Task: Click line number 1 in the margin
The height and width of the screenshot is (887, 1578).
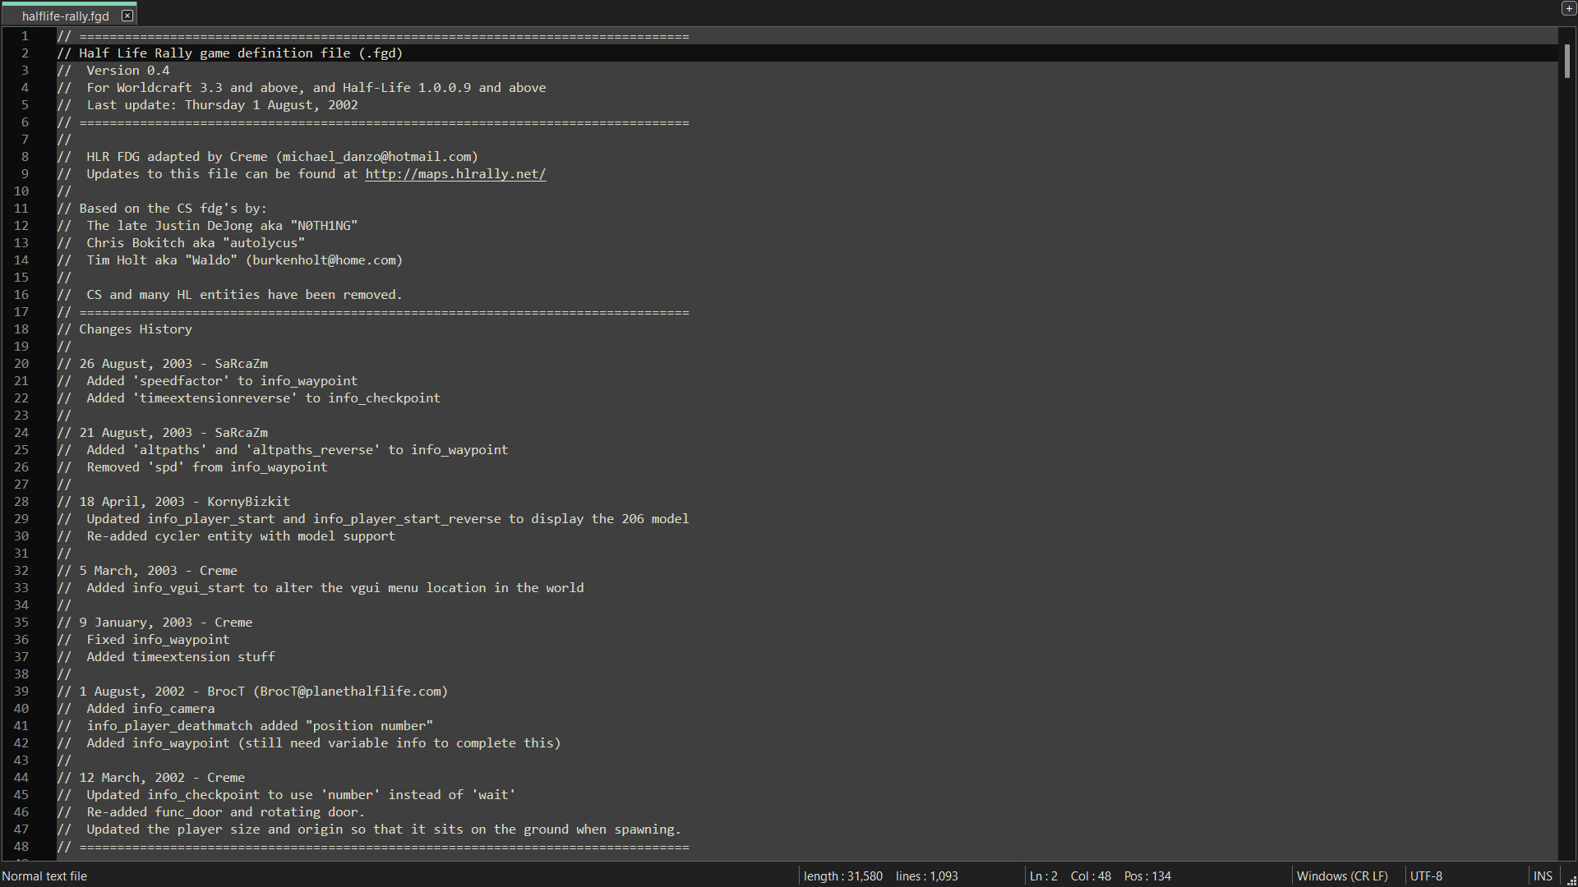Action: coord(25,35)
